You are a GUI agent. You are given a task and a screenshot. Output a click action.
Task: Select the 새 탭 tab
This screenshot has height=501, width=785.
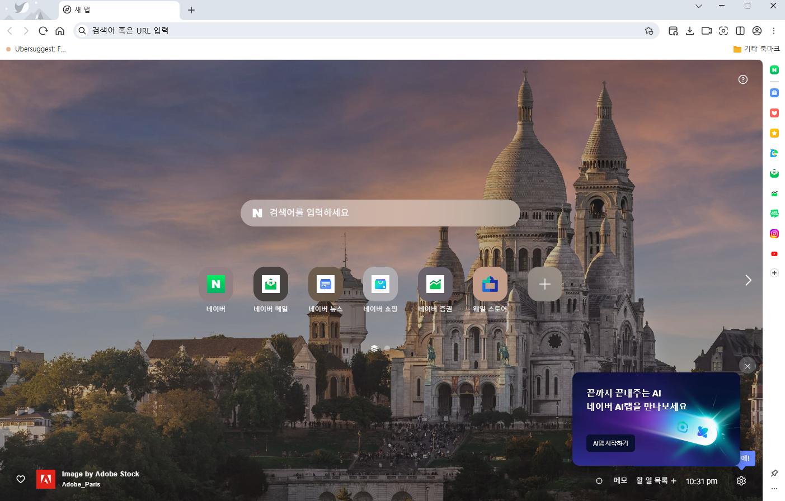coord(119,10)
